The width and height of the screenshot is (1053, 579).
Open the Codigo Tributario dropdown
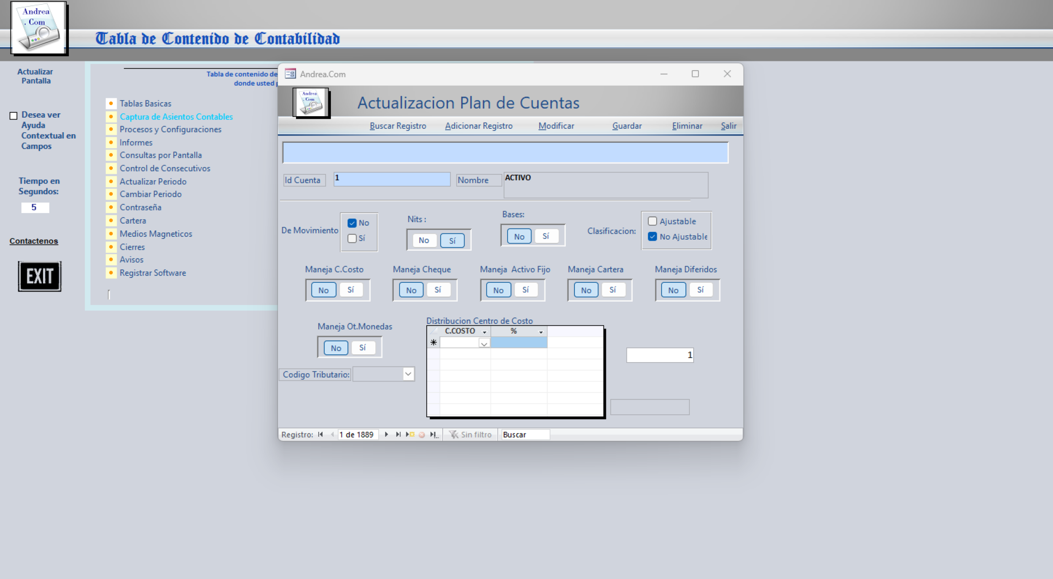click(x=408, y=374)
